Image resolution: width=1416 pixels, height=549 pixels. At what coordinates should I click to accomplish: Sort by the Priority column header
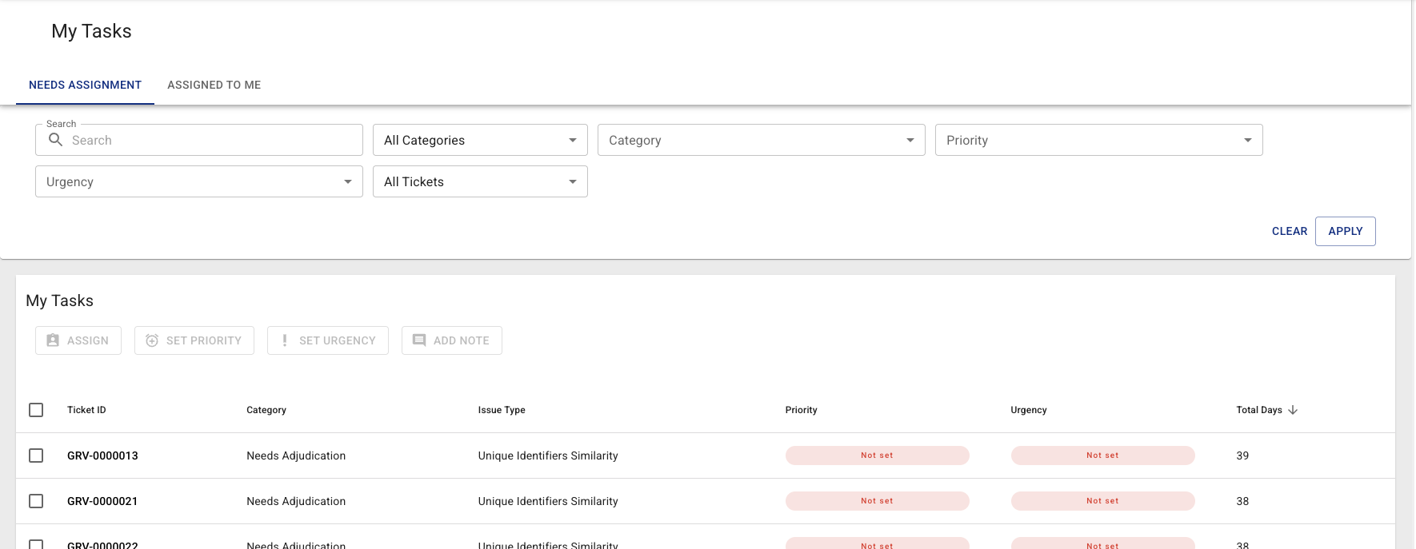point(802,410)
